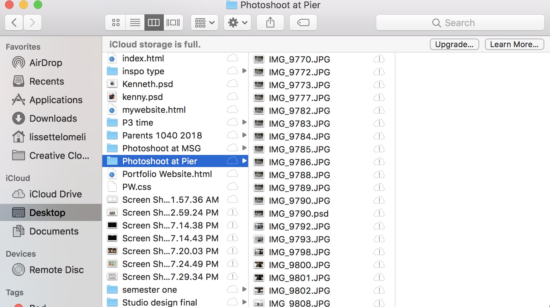Viewport: 550px width, 307px height.
Task: Open the gear Action menu
Action: pyautogui.click(x=237, y=23)
